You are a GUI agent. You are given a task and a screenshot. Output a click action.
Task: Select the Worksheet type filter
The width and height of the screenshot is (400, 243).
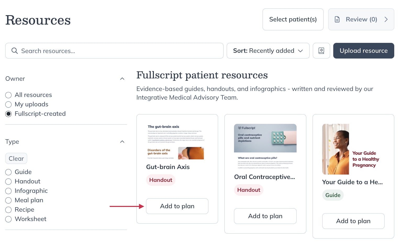[8, 219]
